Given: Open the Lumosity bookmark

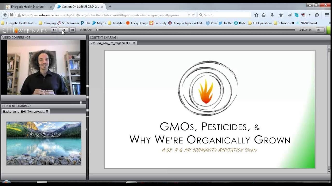Looking at the screenshot, I should tap(158, 23).
